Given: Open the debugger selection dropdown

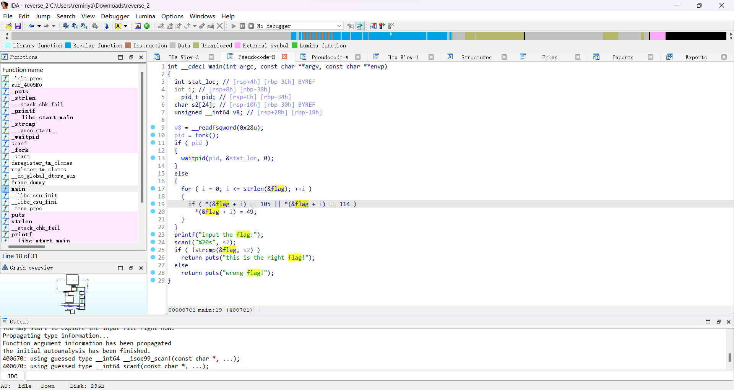Looking at the screenshot, I should [339, 26].
